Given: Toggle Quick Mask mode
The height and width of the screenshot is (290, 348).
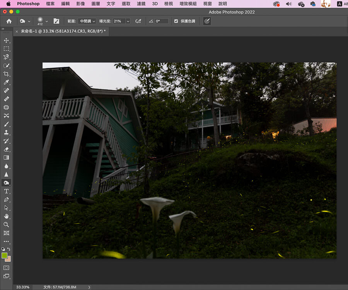Looking at the screenshot, I should coord(6,268).
